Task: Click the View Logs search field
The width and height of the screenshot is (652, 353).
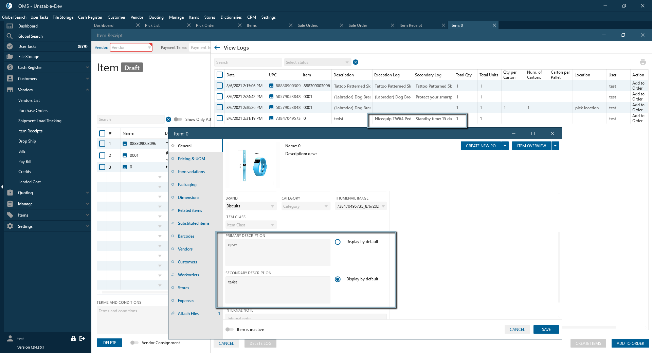Action: coord(248,62)
